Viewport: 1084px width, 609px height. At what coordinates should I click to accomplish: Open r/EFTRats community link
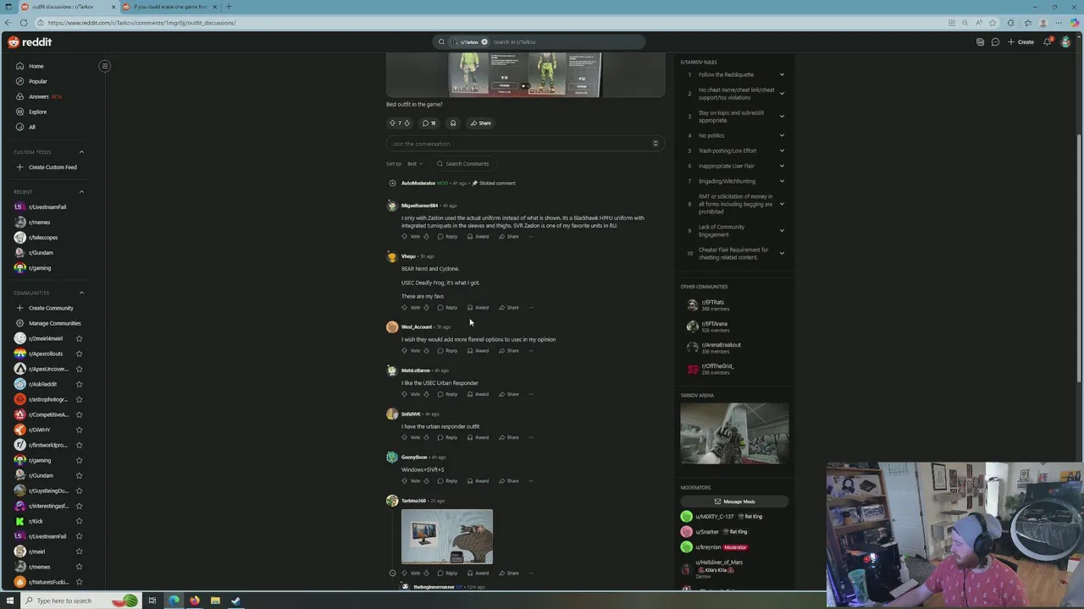click(712, 302)
